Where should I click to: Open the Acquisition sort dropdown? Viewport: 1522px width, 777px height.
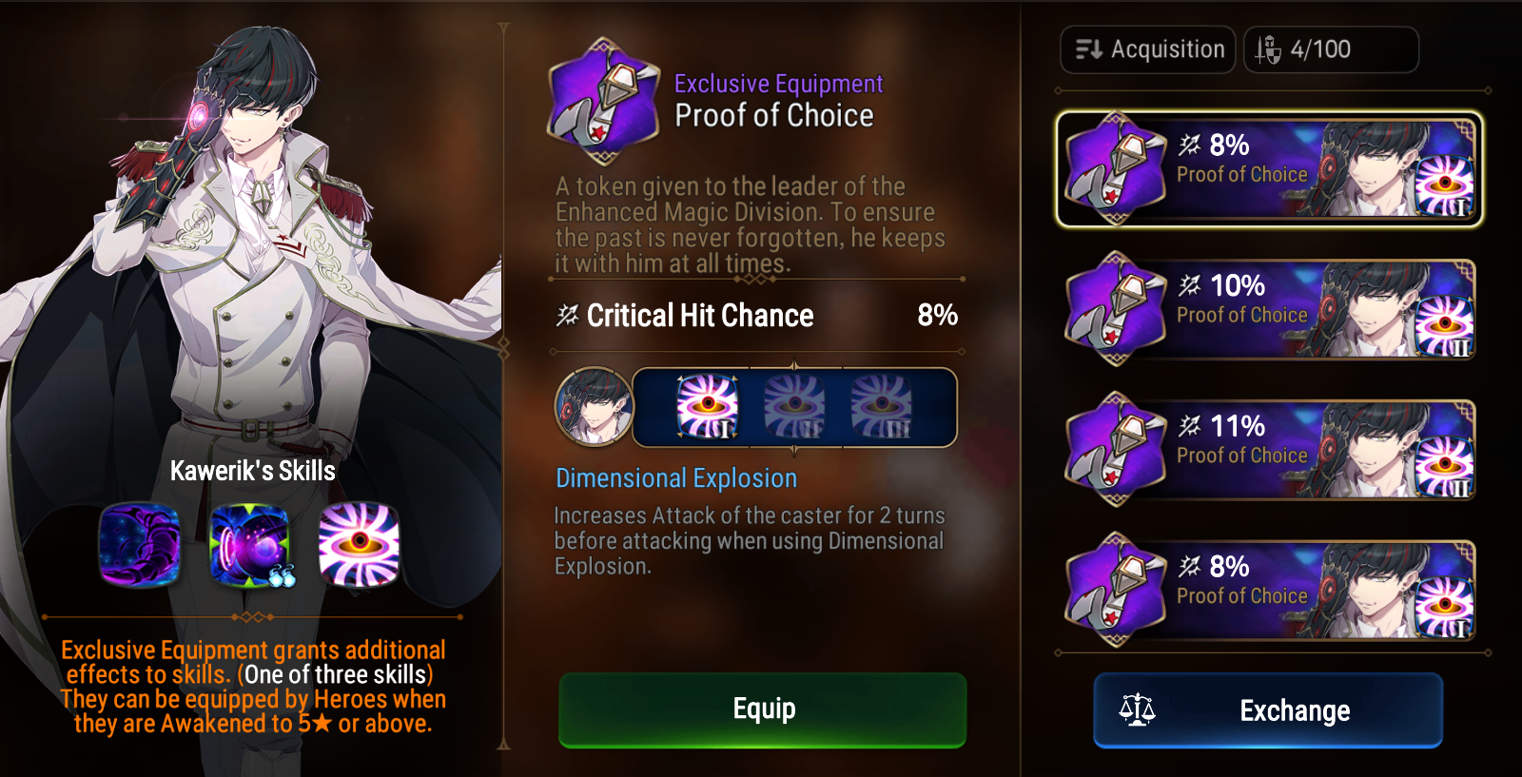point(1148,49)
